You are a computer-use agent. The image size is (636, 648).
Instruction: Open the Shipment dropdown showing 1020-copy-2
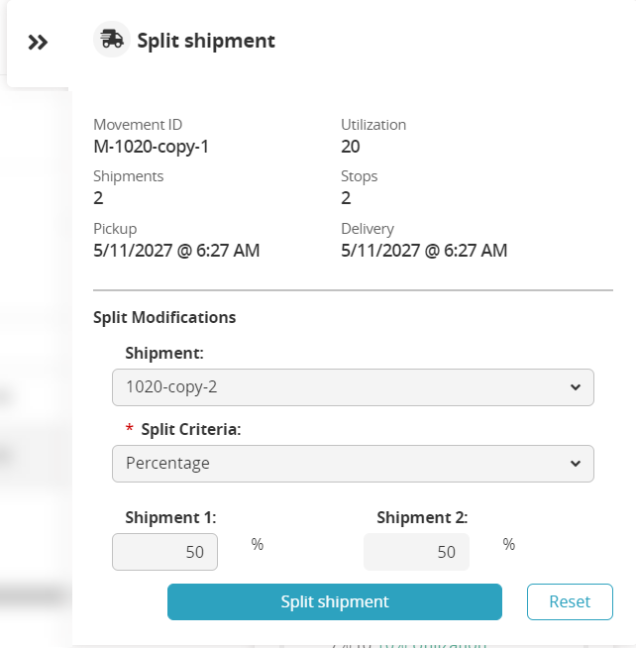tap(353, 387)
